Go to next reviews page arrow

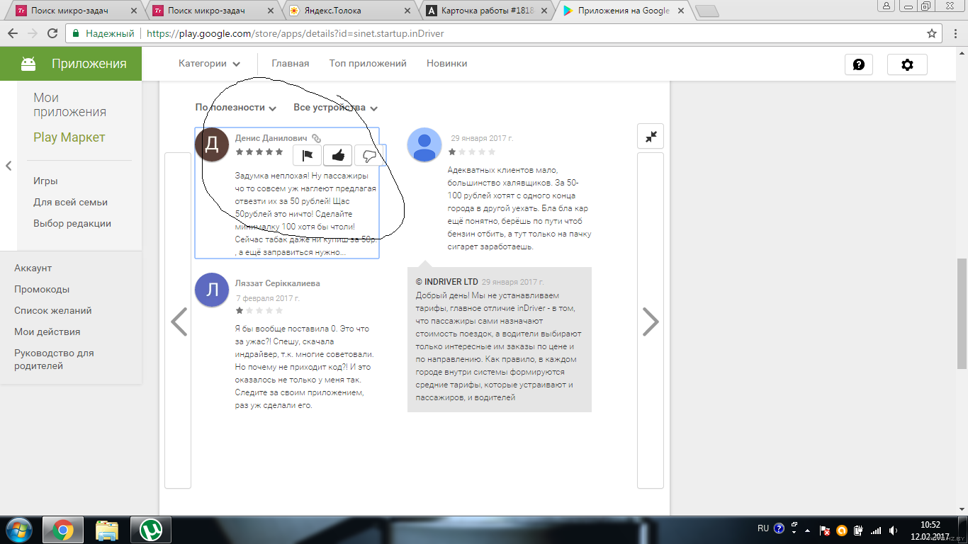click(x=651, y=321)
